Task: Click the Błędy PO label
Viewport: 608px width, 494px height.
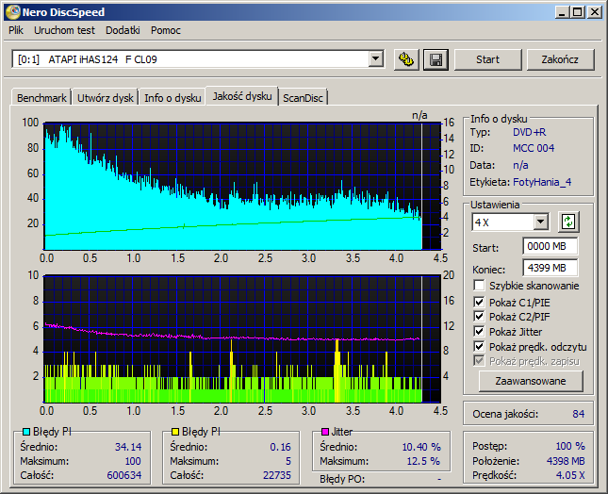Action: pos(342,479)
